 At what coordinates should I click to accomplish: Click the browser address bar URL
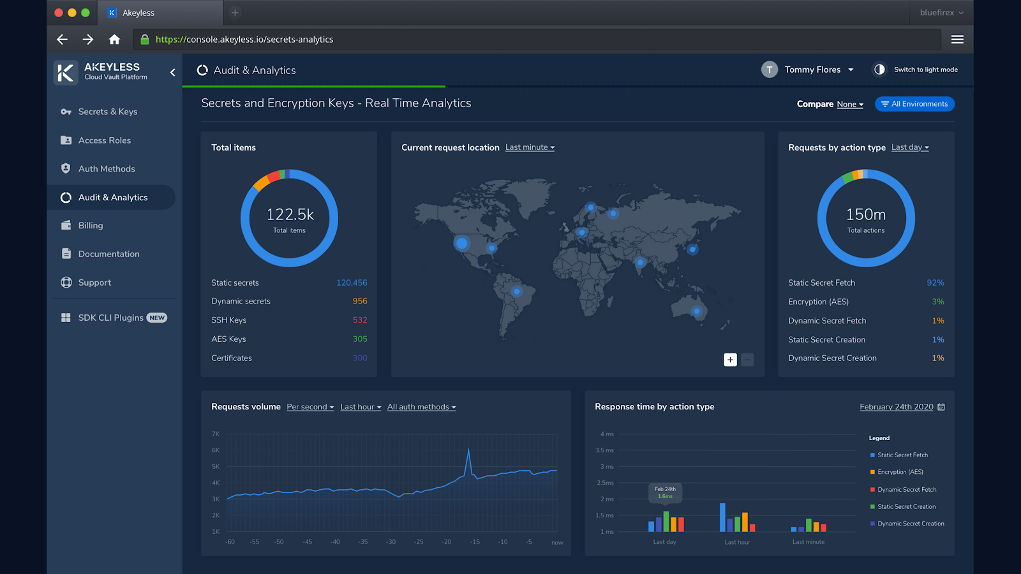tap(245, 39)
